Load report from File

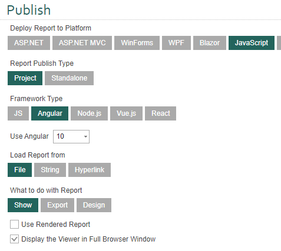point(19,170)
